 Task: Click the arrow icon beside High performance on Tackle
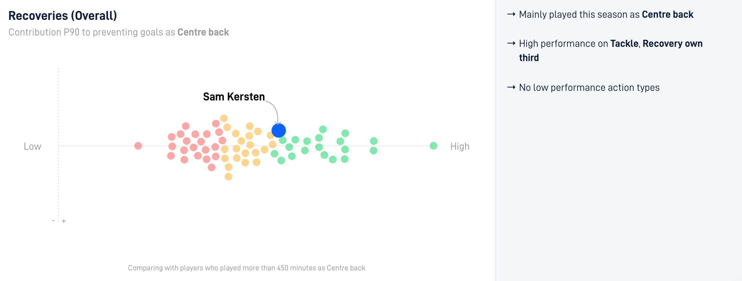pyautogui.click(x=511, y=43)
